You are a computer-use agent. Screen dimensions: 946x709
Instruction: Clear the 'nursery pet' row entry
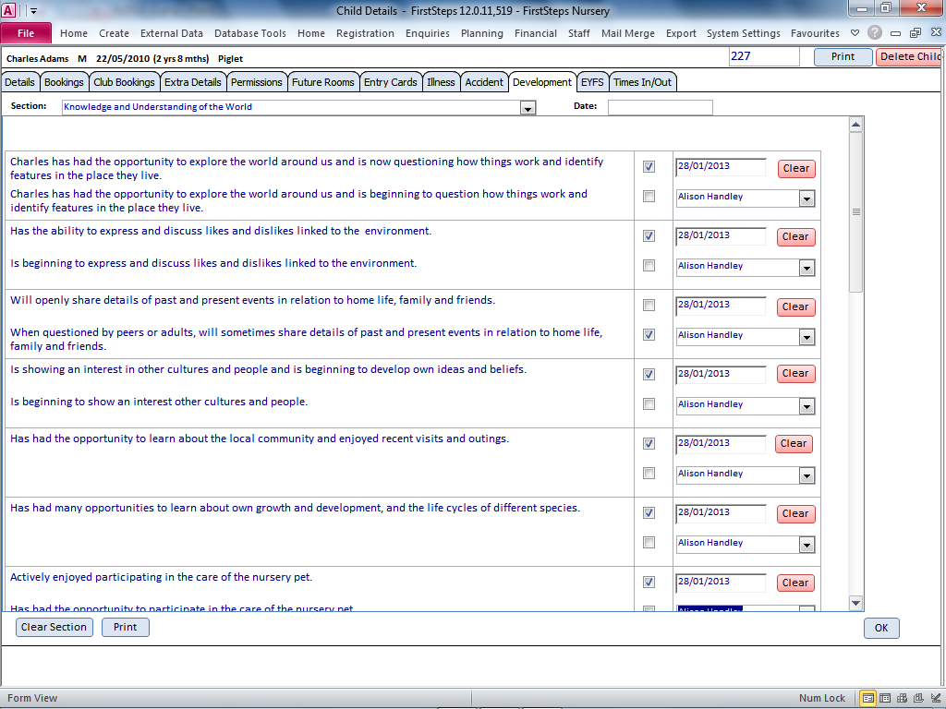pyautogui.click(x=795, y=583)
